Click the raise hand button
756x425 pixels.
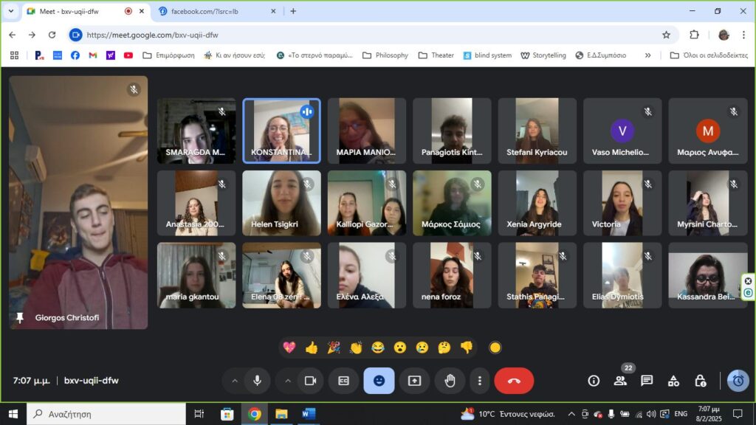pos(450,381)
